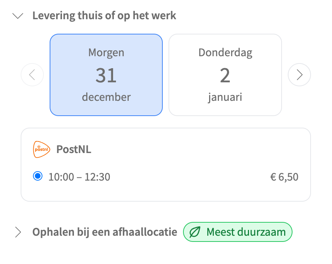Click the leaf icon in the Meest duurzaam badge

pos(195,232)
